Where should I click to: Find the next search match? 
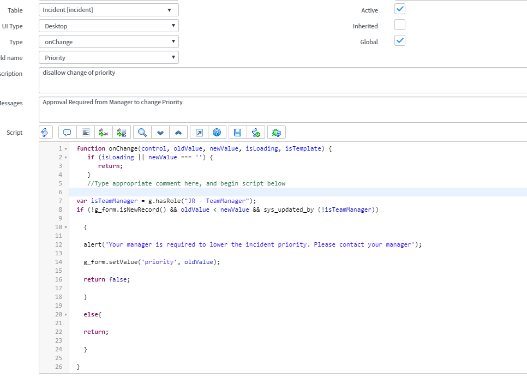[x=159, y=132]
